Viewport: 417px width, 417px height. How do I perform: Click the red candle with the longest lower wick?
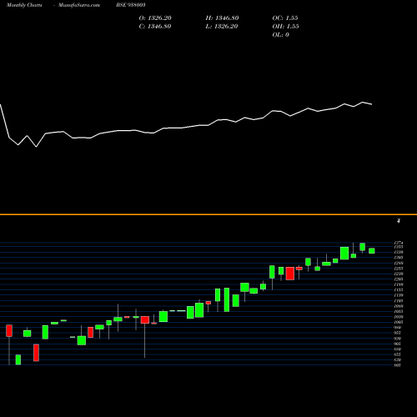pyautogui.click(x=145, y=319)
